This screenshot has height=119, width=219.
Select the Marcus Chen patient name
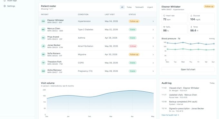tap(54, 28)
